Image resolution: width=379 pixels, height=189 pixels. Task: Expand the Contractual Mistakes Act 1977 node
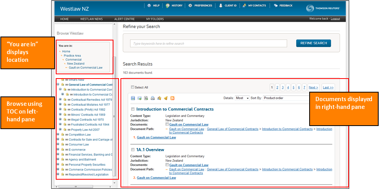click(x=60, y=105)
